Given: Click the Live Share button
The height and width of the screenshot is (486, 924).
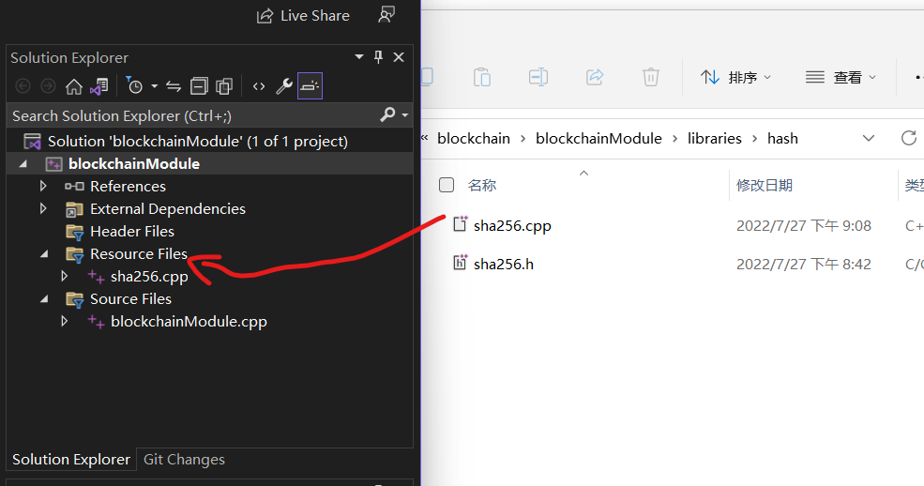Looking at the screenshot, I should click(x=303, y=16).
